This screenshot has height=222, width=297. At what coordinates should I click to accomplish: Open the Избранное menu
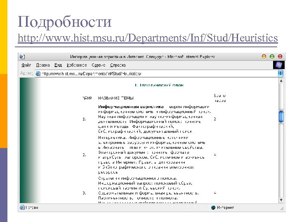77,65
